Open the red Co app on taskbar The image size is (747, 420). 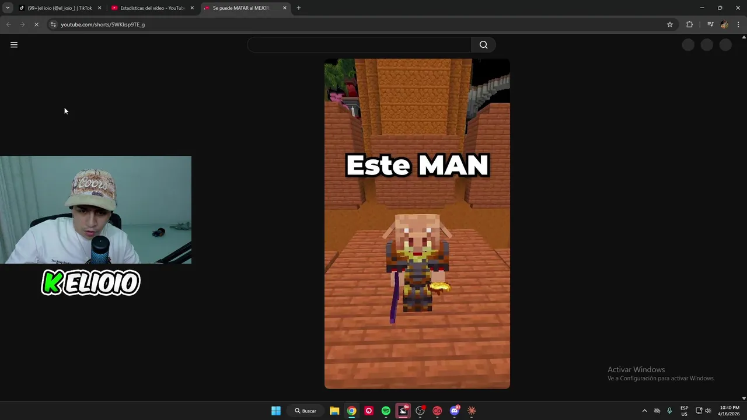pos(437,411)
